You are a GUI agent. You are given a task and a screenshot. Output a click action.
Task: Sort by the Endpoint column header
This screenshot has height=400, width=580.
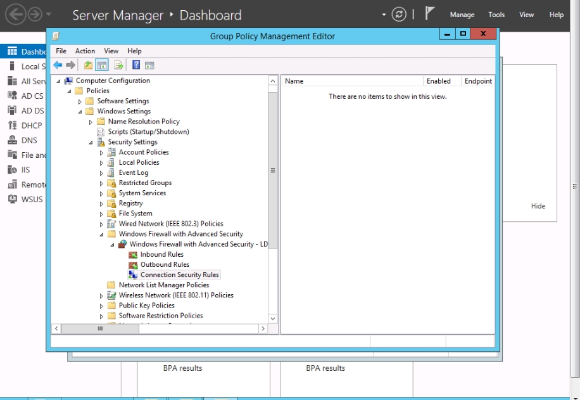pos(478,81)
